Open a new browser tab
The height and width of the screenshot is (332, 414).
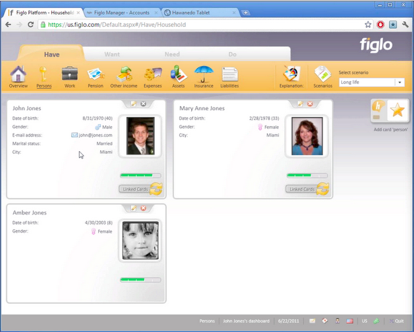pos(246,13)
